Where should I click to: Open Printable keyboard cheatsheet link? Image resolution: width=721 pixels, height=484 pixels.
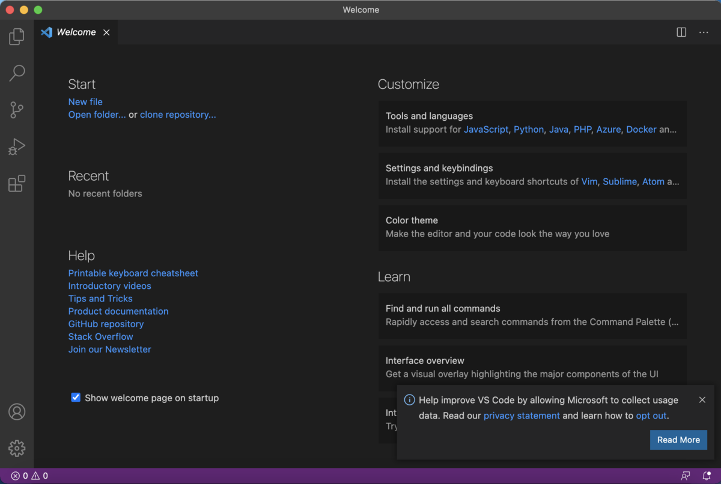coord(133,273)
